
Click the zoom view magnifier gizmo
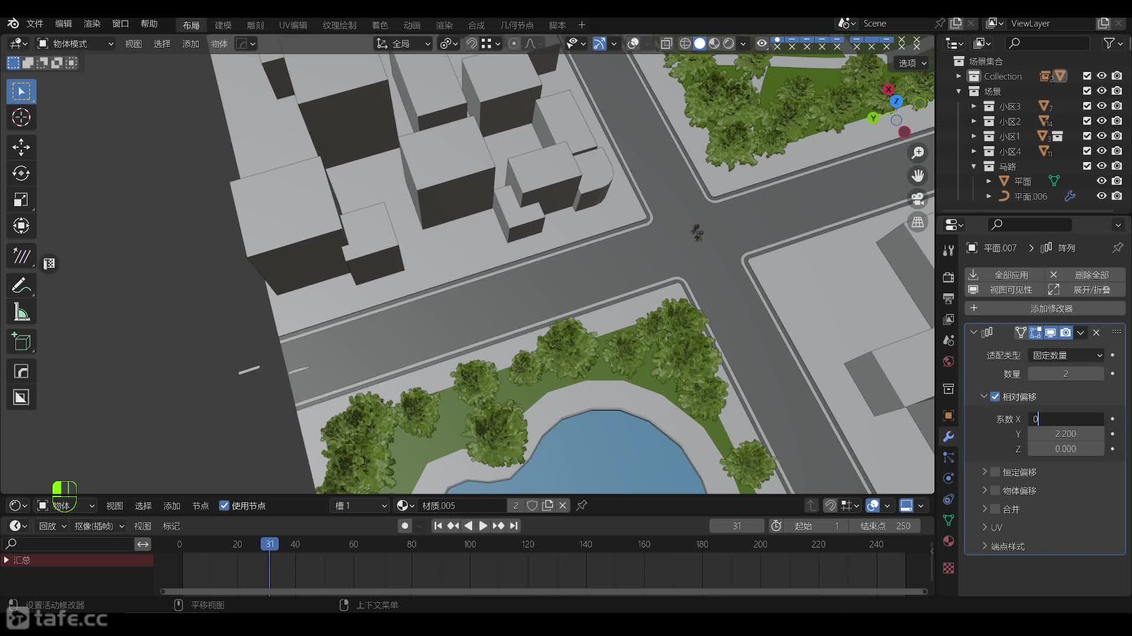918,153
